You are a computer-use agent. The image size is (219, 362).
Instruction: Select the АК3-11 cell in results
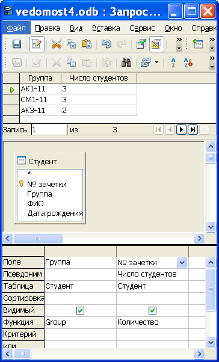click(x=40, y=111)
